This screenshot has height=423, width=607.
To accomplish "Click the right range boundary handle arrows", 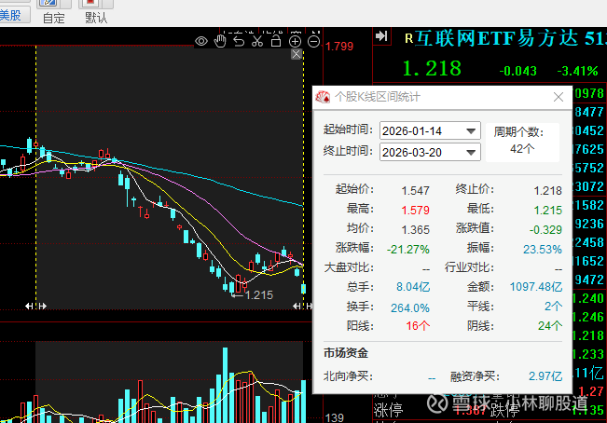I will (303, 307).
